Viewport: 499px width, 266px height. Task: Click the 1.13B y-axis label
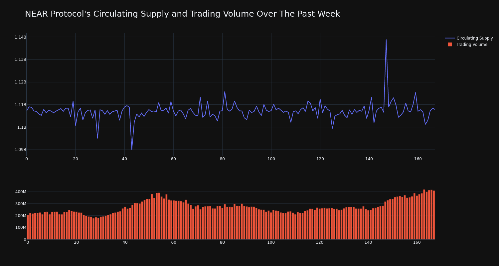(20, 60)
